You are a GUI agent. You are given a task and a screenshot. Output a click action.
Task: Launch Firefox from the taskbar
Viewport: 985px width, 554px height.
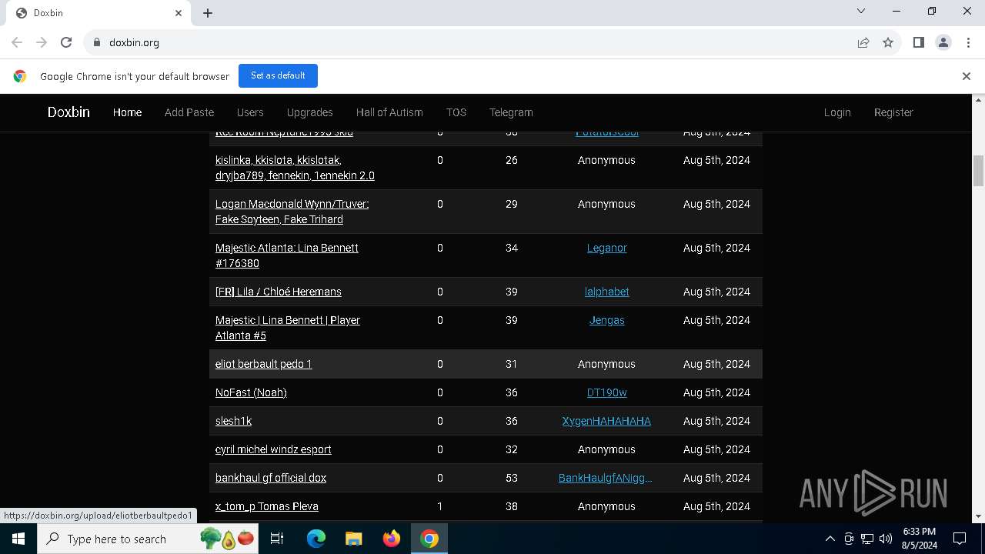pos(392,539)
